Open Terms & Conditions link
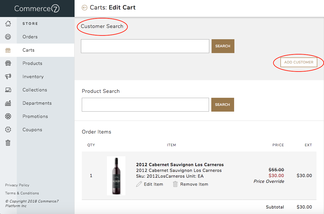 click(x=22, y=193)
